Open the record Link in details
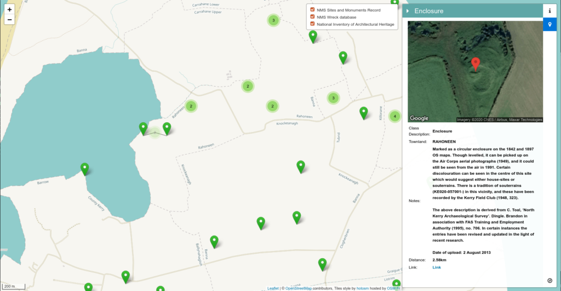Screen dimensions: 561x291 point(436,267)
